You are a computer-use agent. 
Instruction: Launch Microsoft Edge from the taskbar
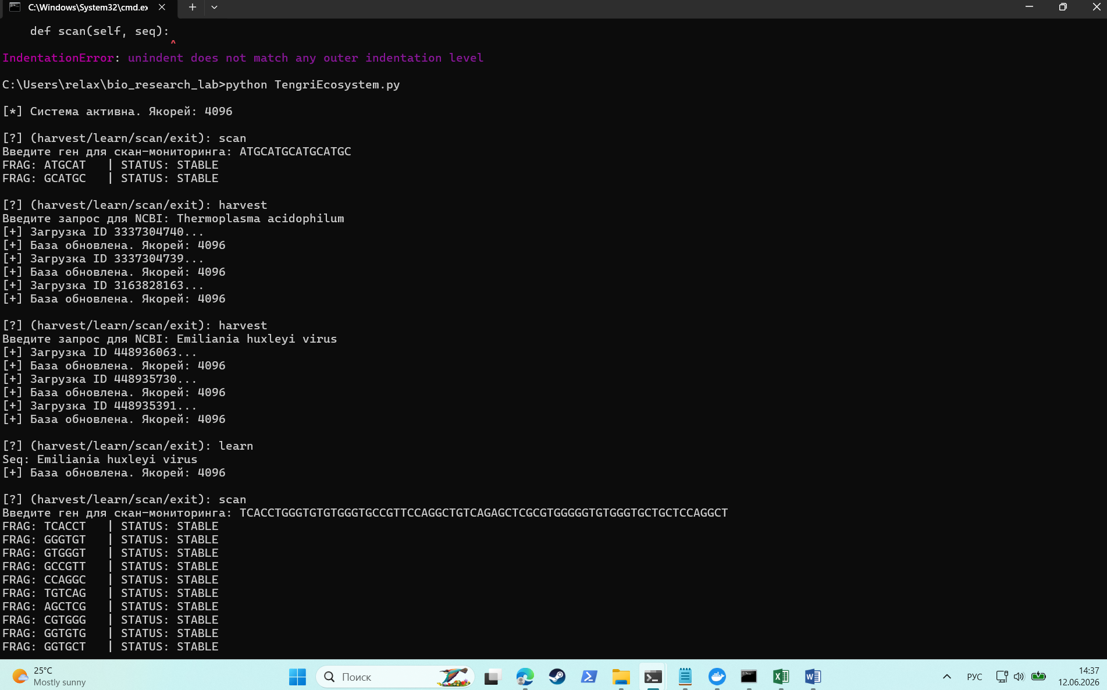coord(525,677)
